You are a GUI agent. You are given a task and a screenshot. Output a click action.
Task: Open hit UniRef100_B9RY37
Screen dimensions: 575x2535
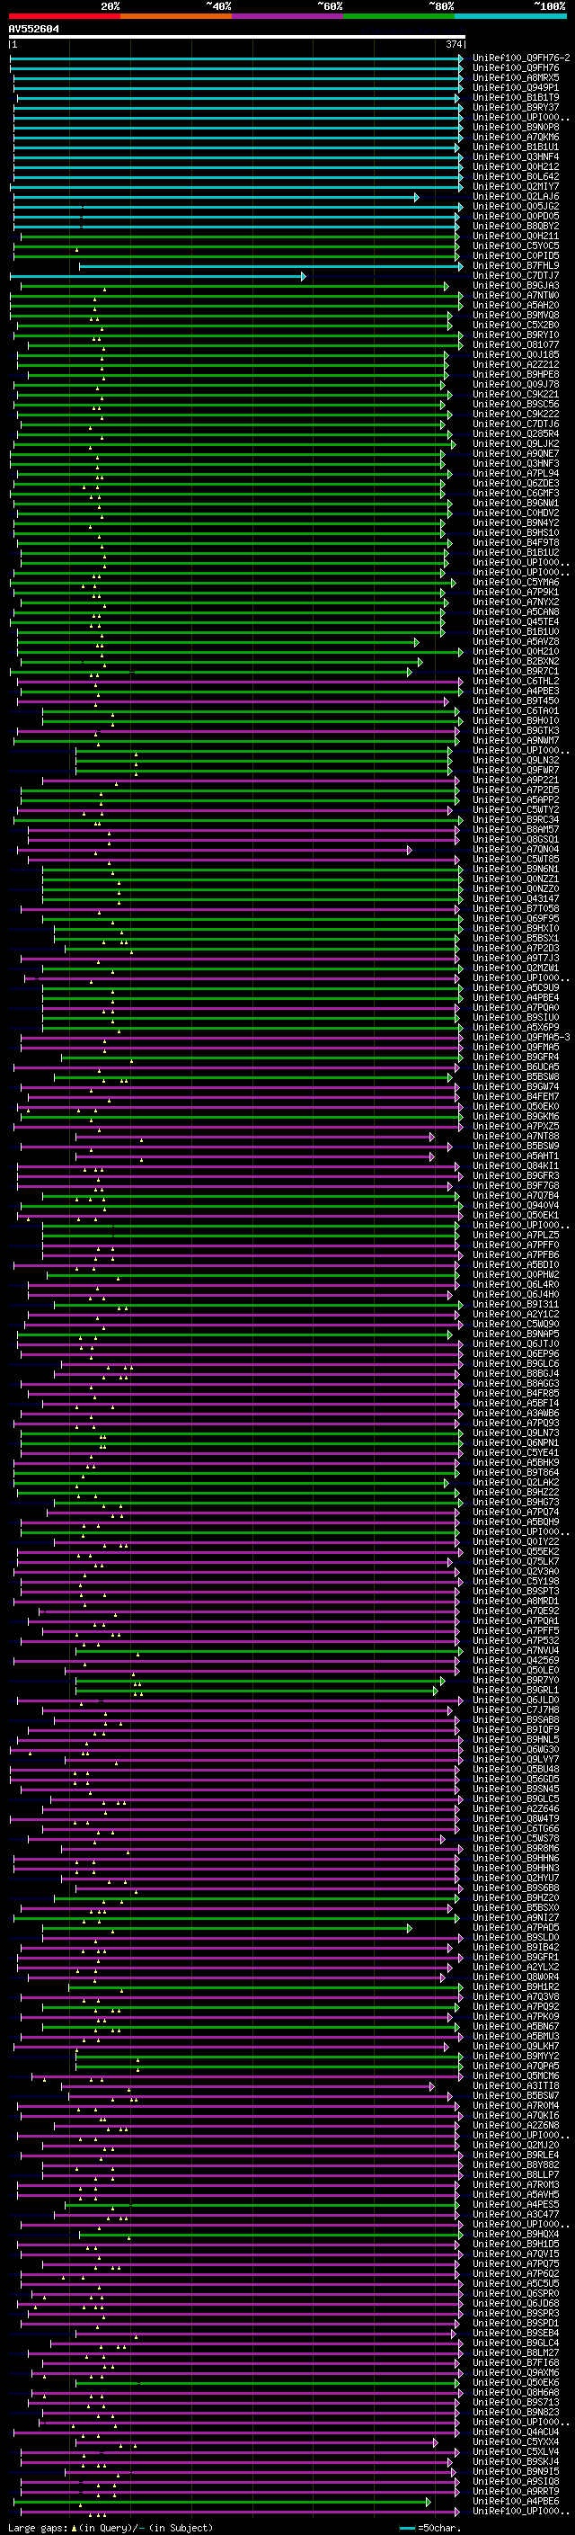[516, 108]
